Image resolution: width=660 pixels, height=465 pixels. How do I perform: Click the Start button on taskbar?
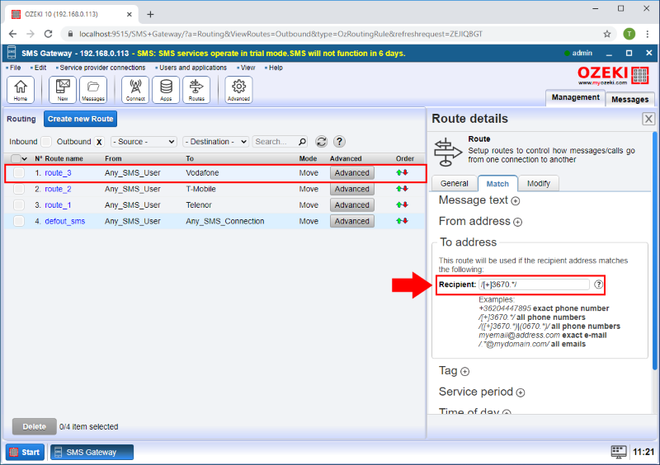point(25,452)
